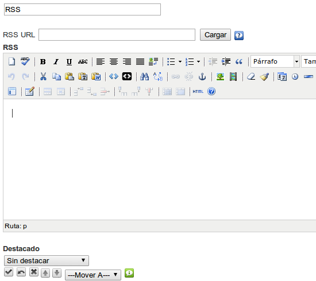Click the spellcheck ABC icon

25,61
